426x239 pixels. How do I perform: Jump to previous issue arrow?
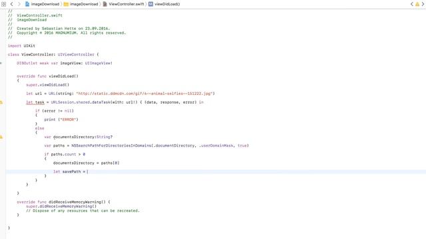[411, 4]
